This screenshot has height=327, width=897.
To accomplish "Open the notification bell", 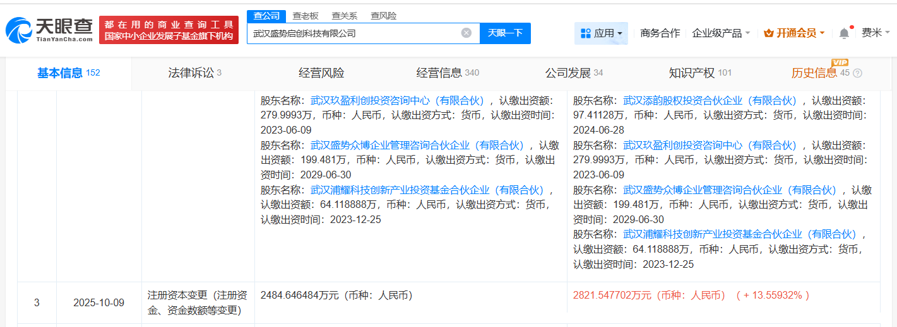I will coord(844,33).
